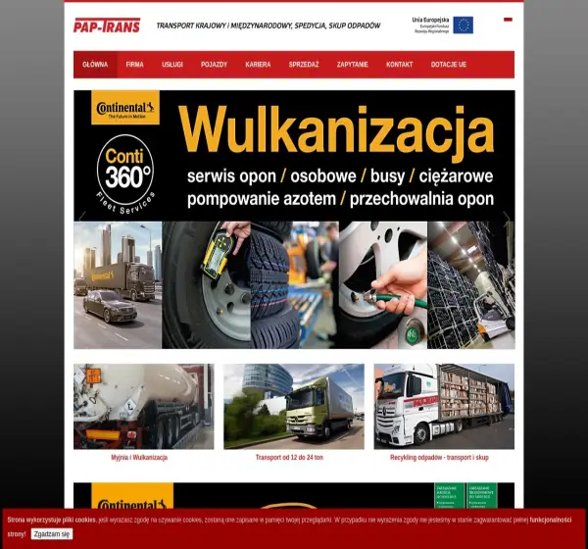This screenshot has height=549, width=588.
Task: Open the KONTAKT menu item
Action: (400, 65)
